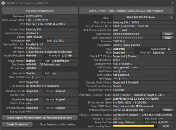The image size is (176, 130).
Task: Click Free space value 36,65 GiB
Action: click(x=143, y=26)
